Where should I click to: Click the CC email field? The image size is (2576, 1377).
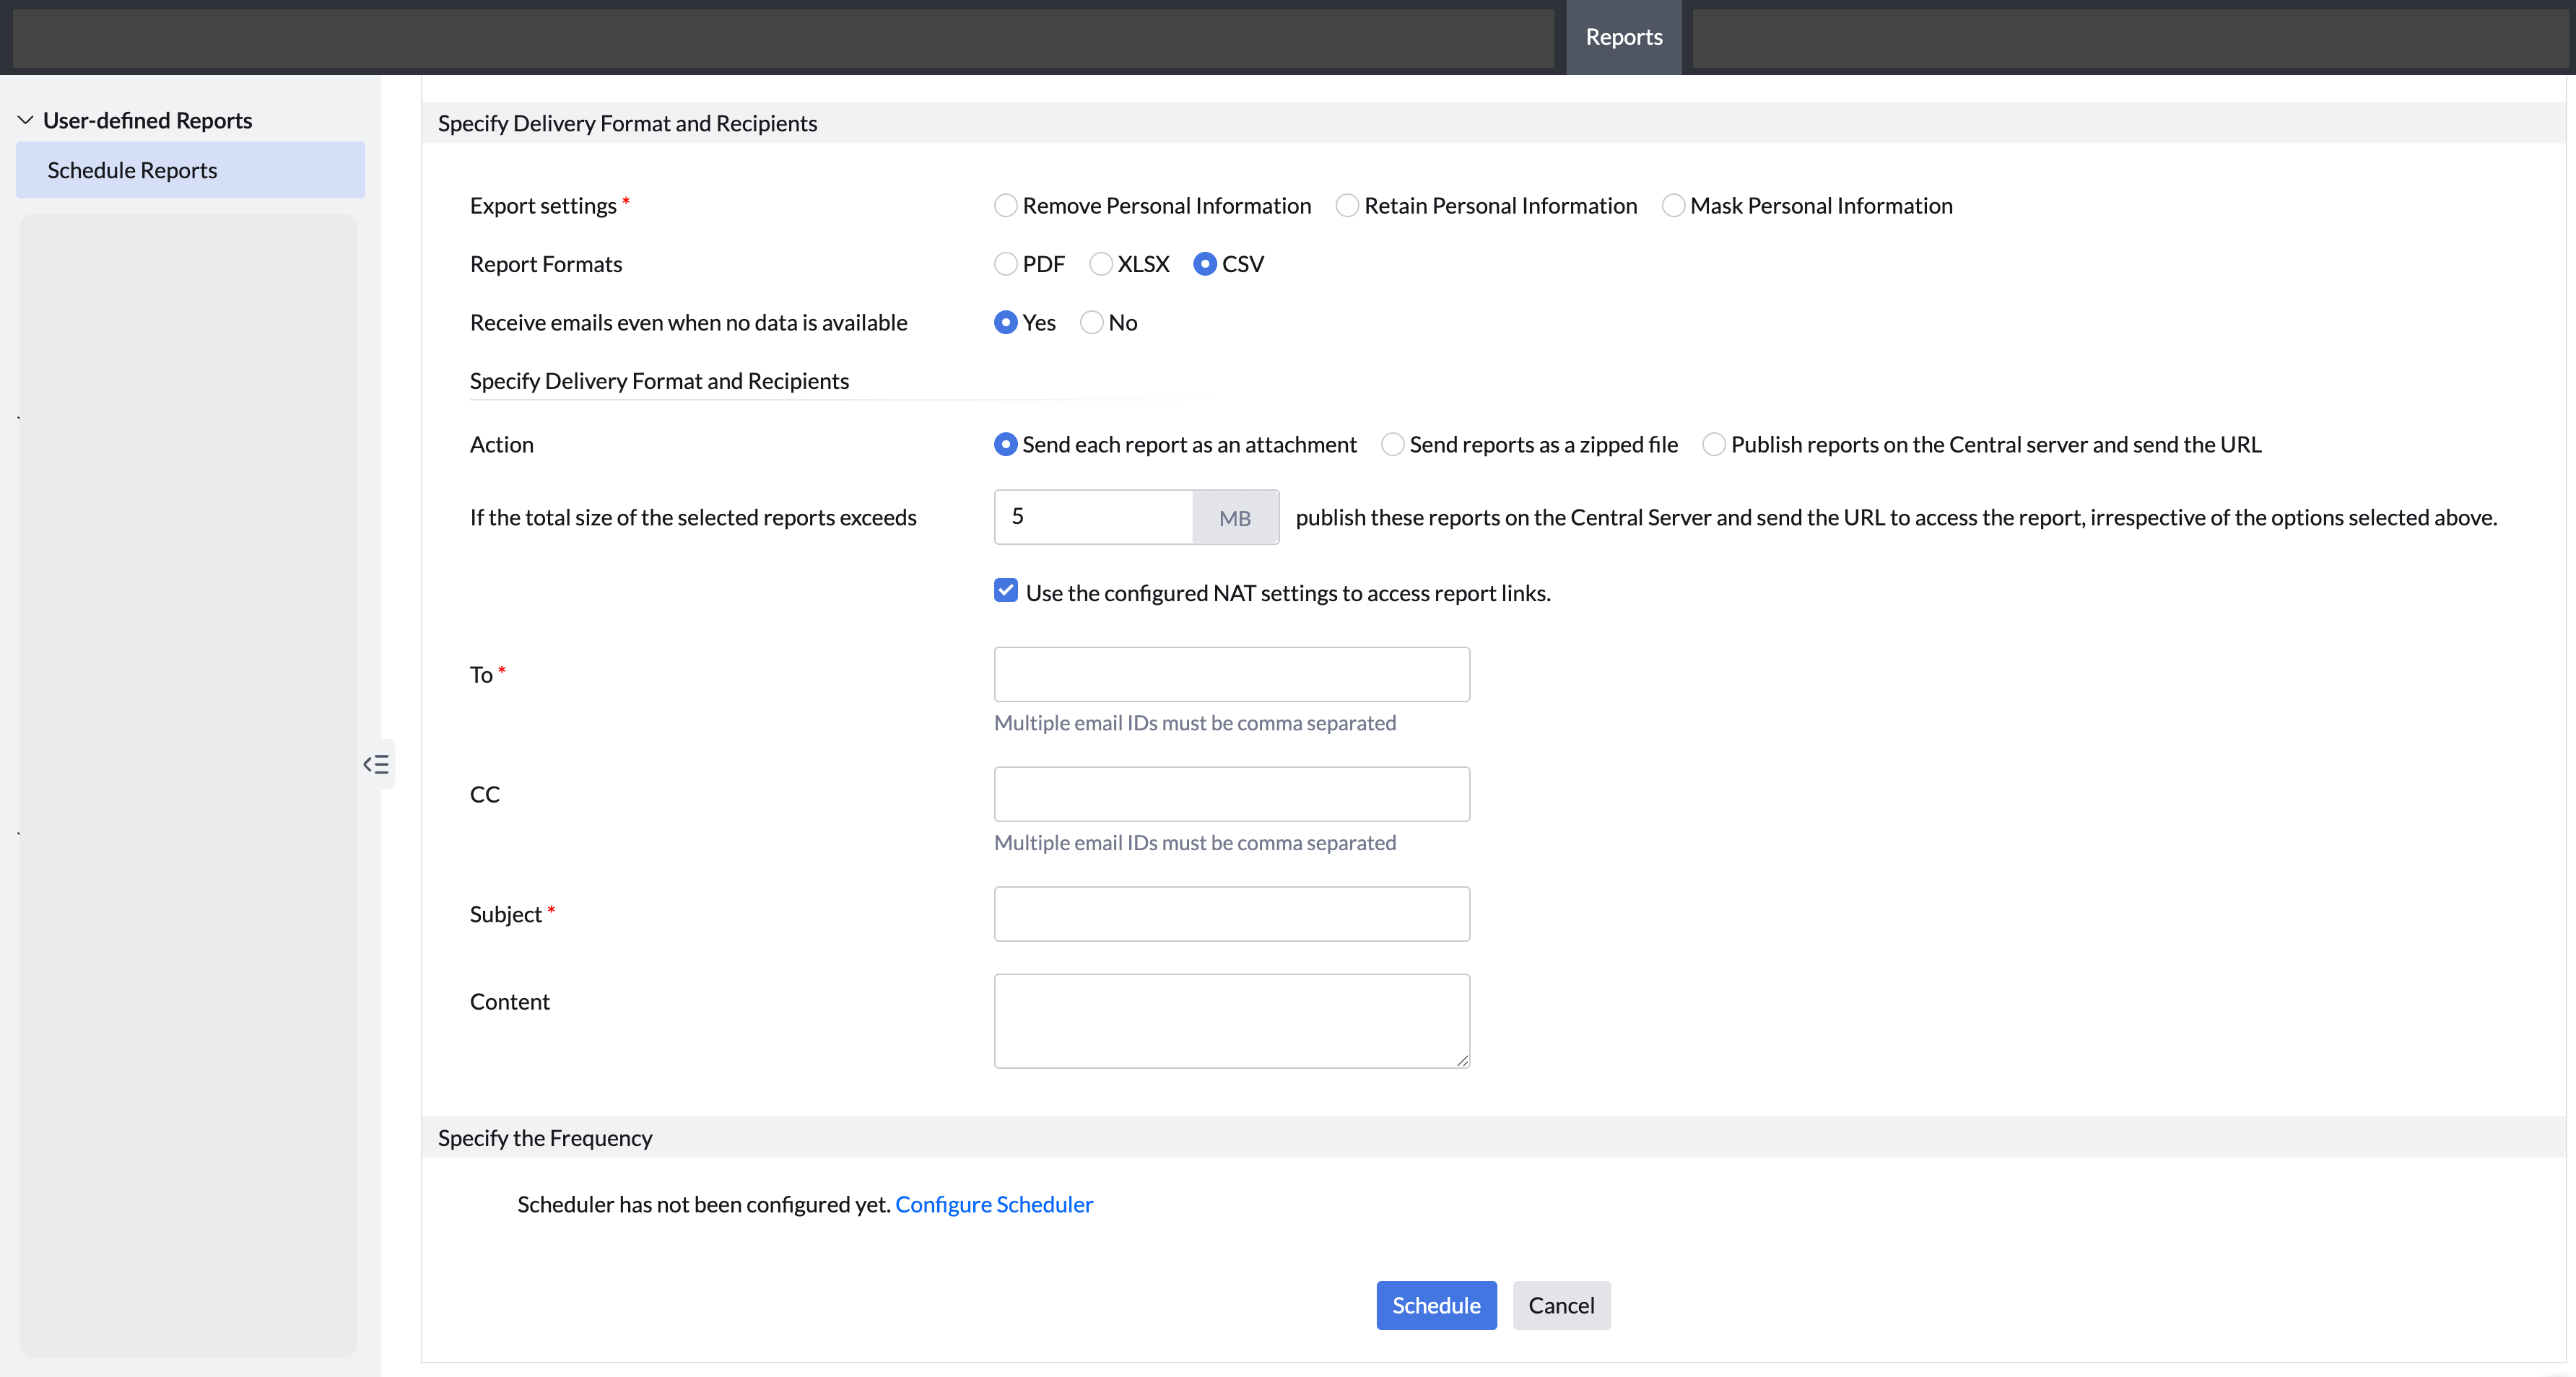click(1231, 795)
